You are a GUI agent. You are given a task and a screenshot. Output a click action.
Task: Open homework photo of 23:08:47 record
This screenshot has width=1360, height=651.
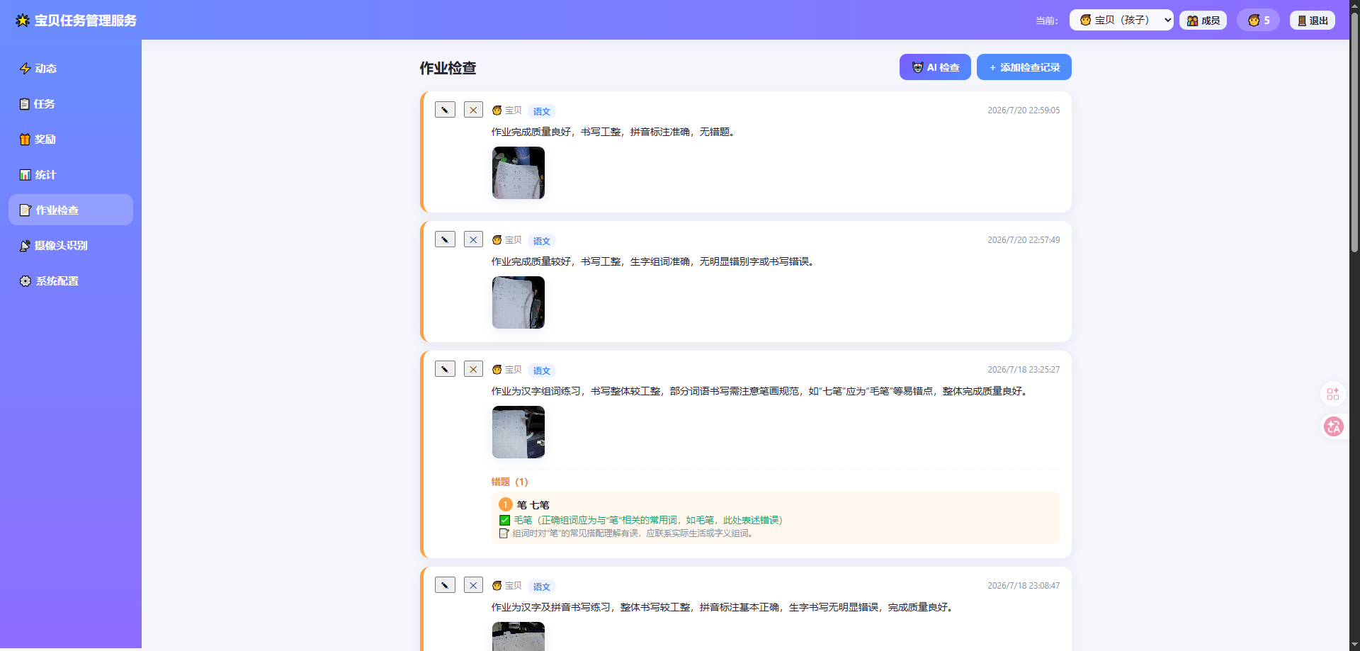518,636
